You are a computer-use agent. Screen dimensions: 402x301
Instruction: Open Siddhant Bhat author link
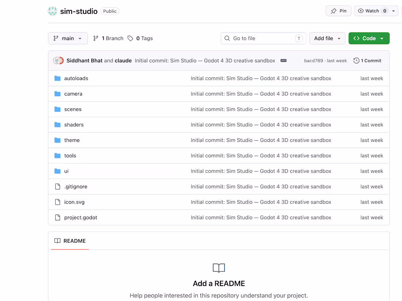point(84,61)
